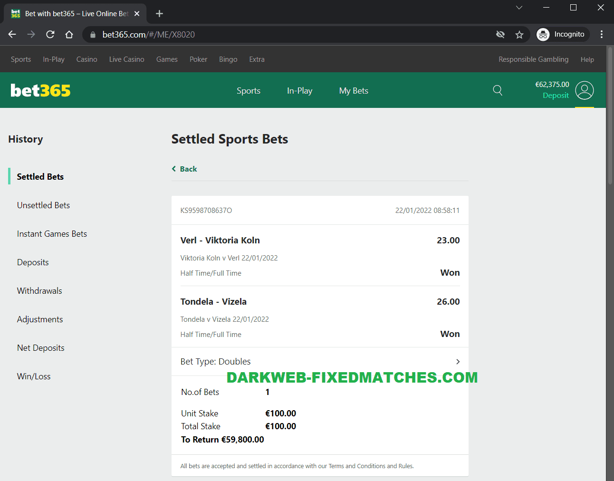Image resolution: width=614 pixels, height=481 pixels.
Task: Click the odds value 26.00
Action: click(x=448, y=302)
